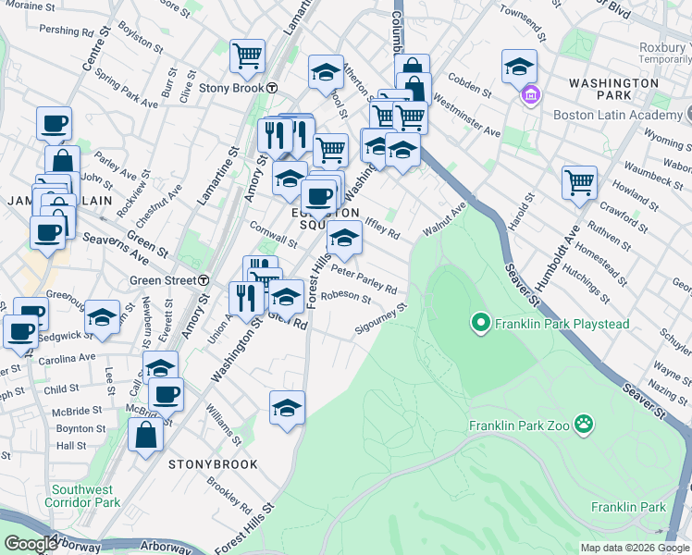Click the shopping bag marker near Hall St

click(x=145, y=436)
